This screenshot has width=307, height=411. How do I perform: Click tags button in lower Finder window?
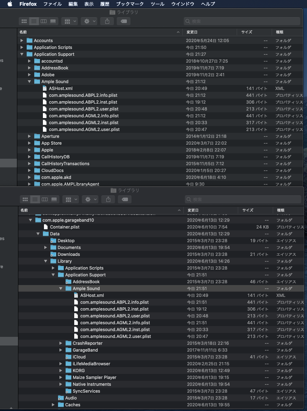(125, 199)
